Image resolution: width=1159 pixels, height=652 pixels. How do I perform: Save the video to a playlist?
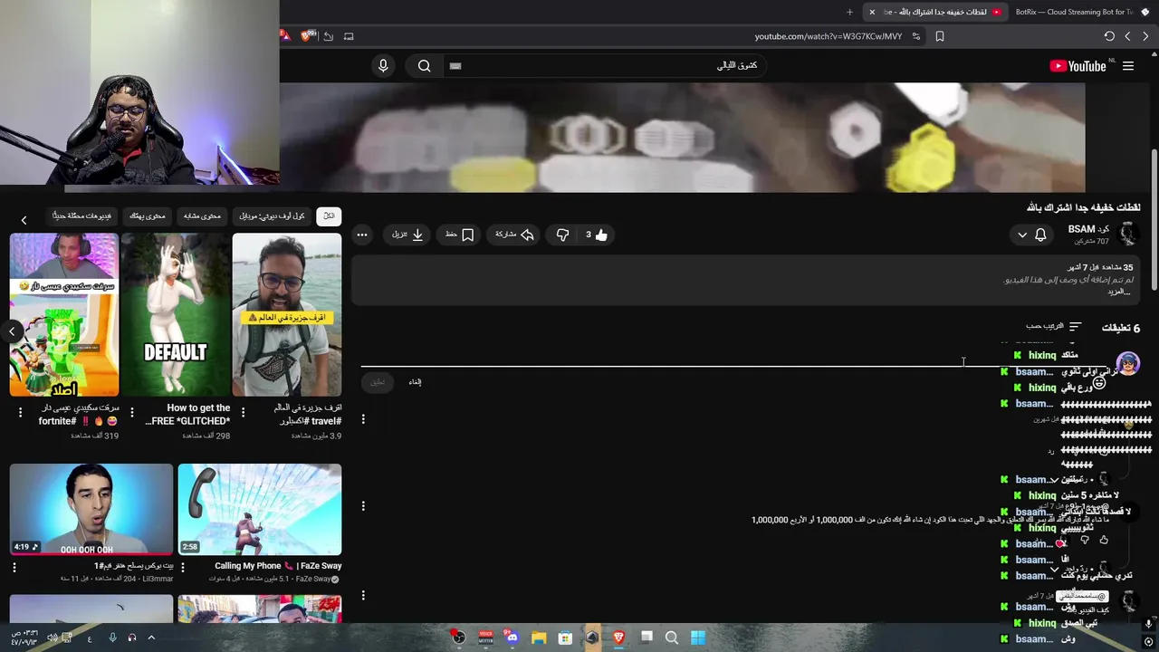[x=460, y=235]
